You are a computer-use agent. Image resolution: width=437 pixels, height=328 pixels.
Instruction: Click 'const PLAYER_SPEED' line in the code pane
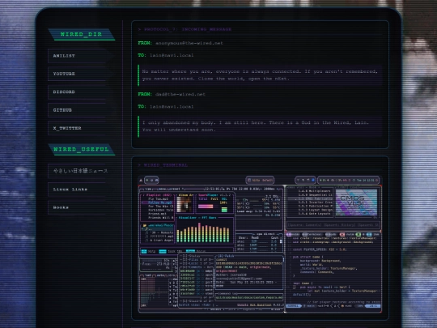[320, 249]
